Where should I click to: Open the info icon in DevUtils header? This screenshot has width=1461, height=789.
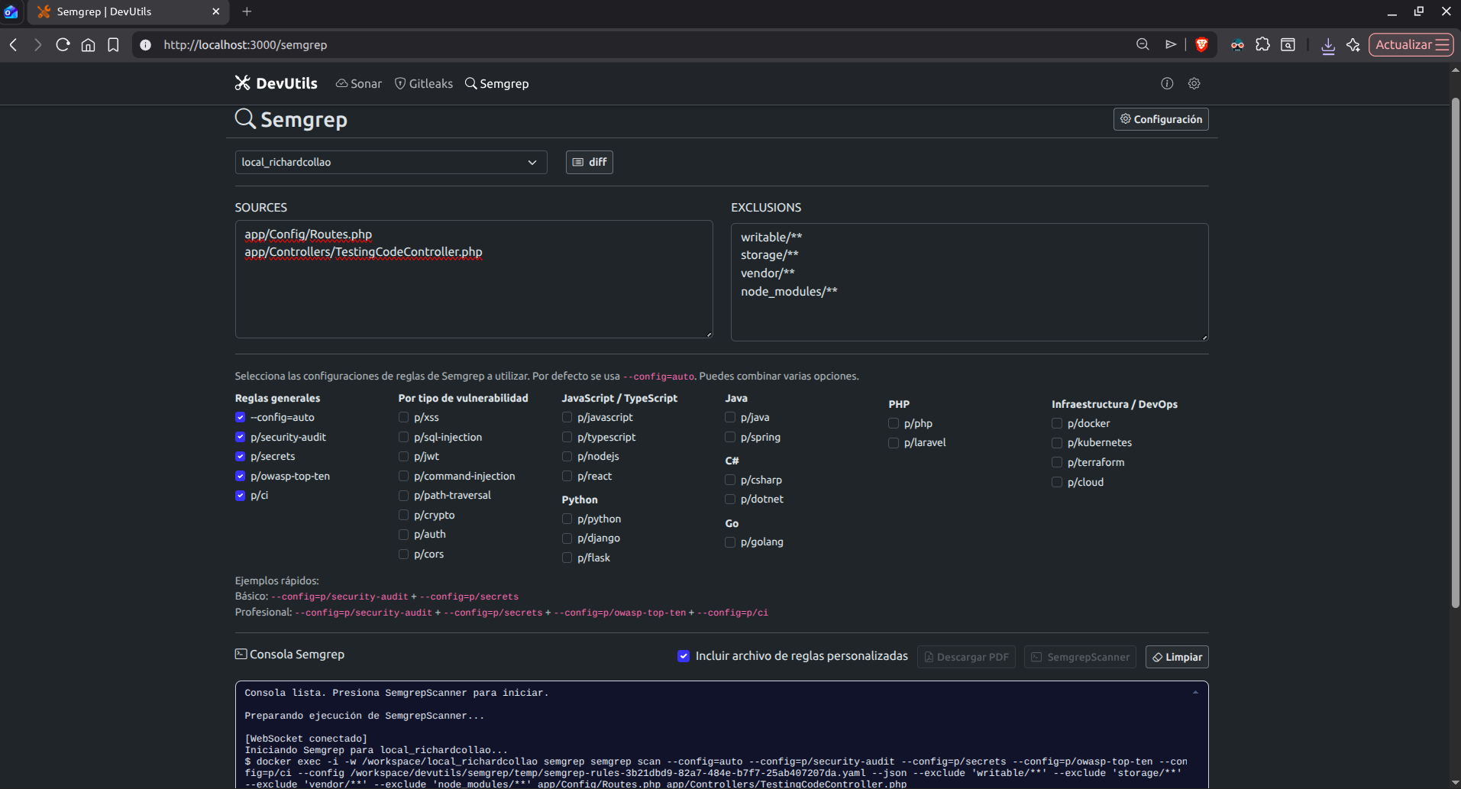coord(1167,83)
